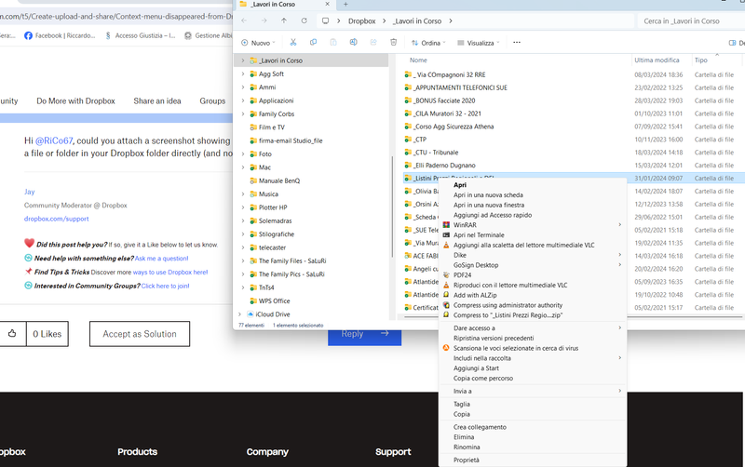Click Ask me a question link
Image resolution: width=745 pixels, height=467 pixels.
pos(161,259)
